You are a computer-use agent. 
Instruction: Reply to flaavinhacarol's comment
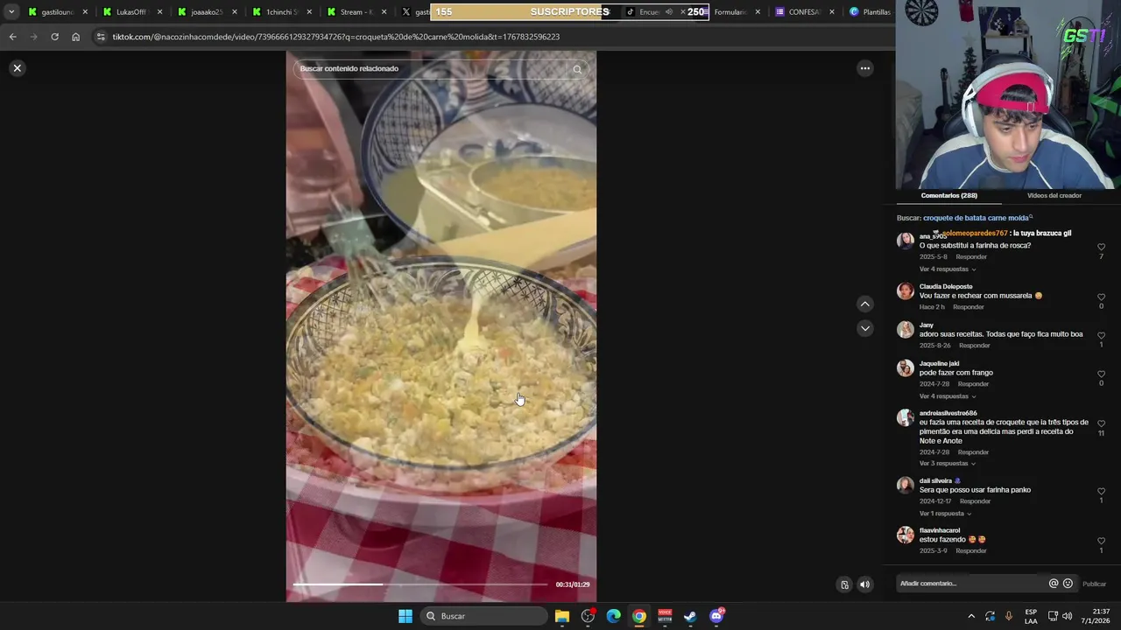point(971,551)
